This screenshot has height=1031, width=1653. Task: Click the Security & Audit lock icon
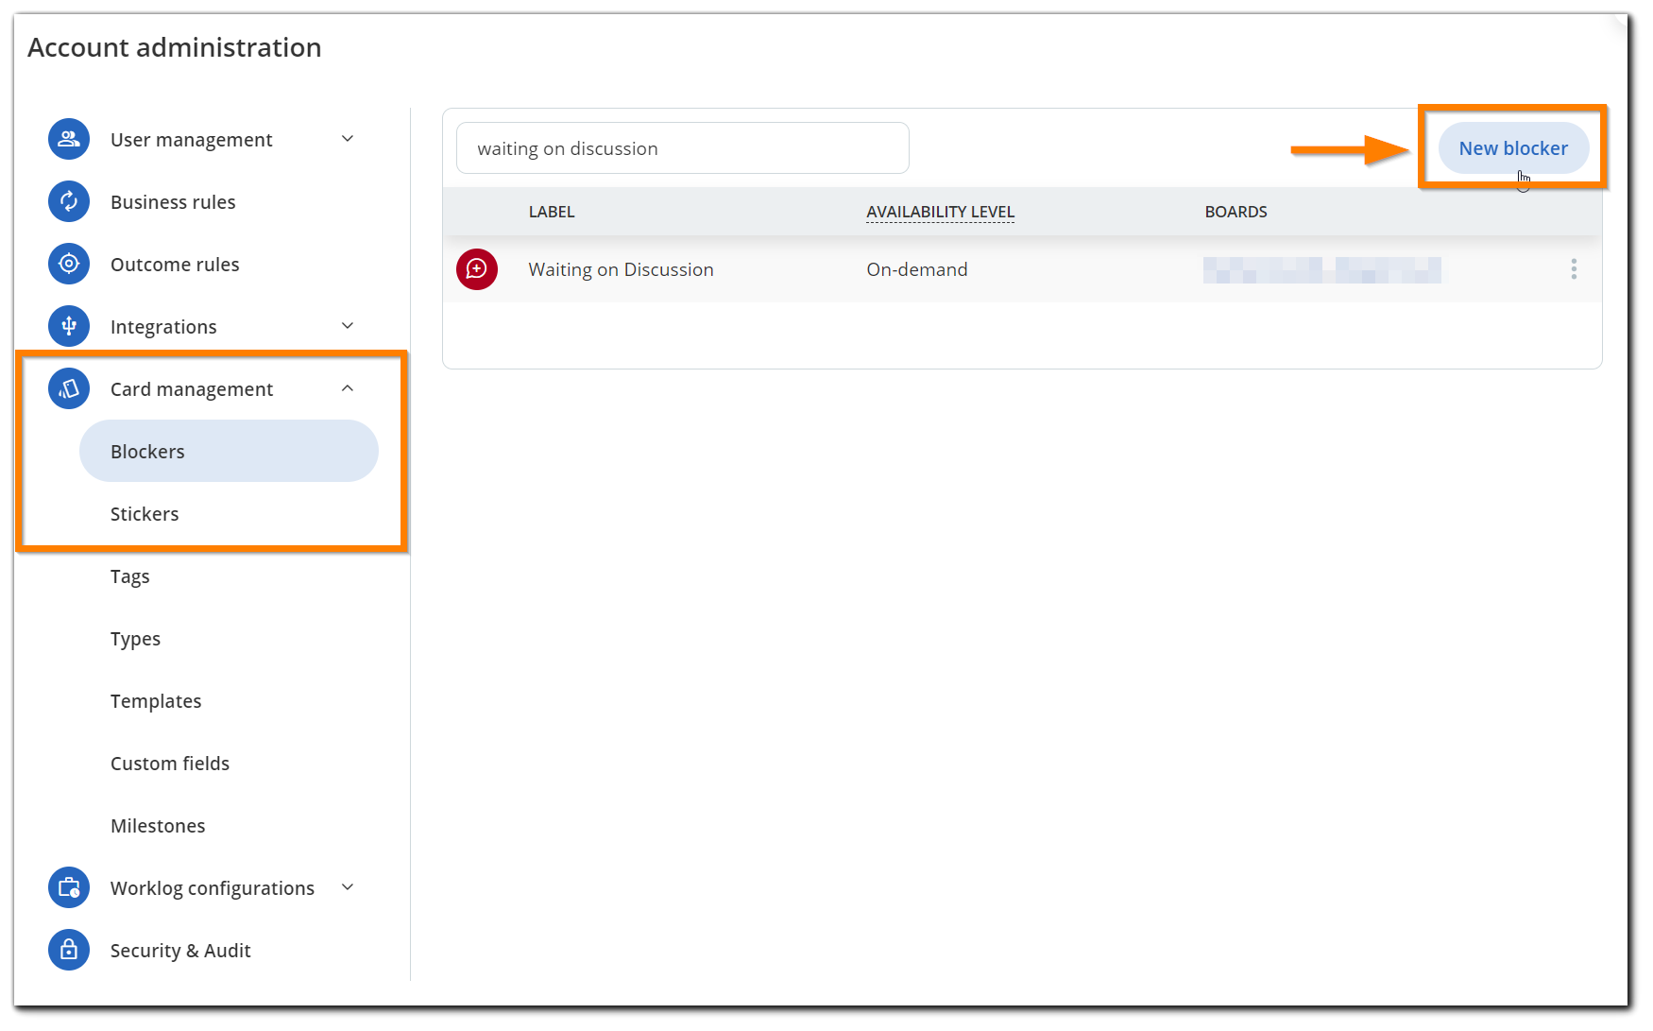click(69, 950)
